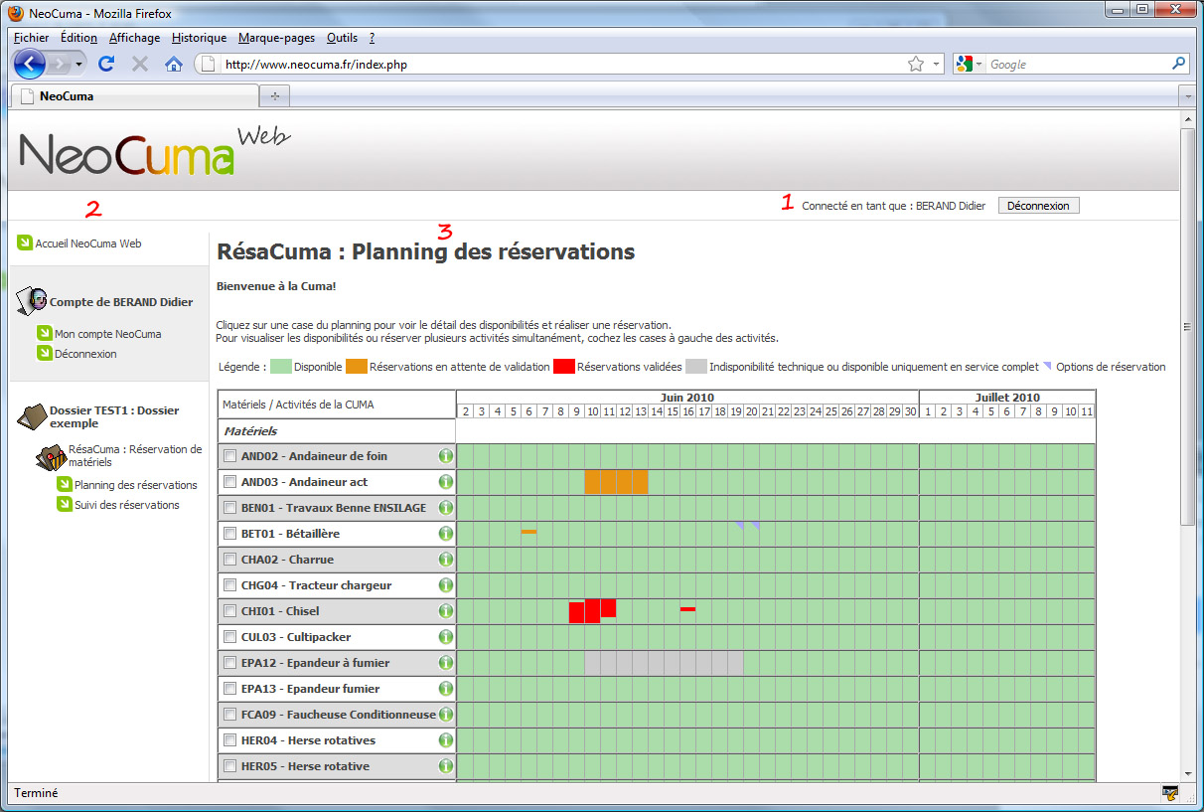This screenshot has width=1204, height=812.
Task: Show info for BEN01 Travaux Benne ENSILAGE
Action: (446, 508)
